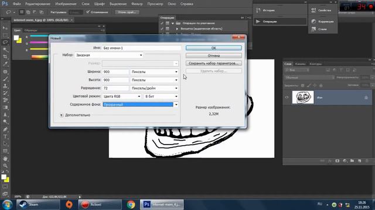Click the fx layer style icon
The width and height of the screenshot is (375, 210).
pyautogui.click(x=329, y=161)
